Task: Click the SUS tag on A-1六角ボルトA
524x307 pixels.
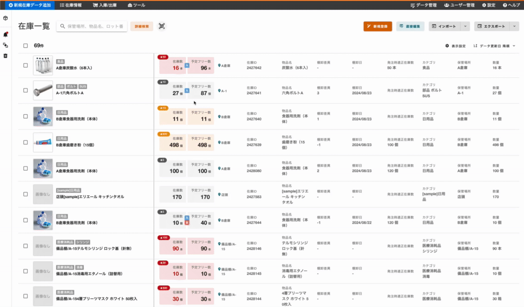Action: tap(83, 86)
